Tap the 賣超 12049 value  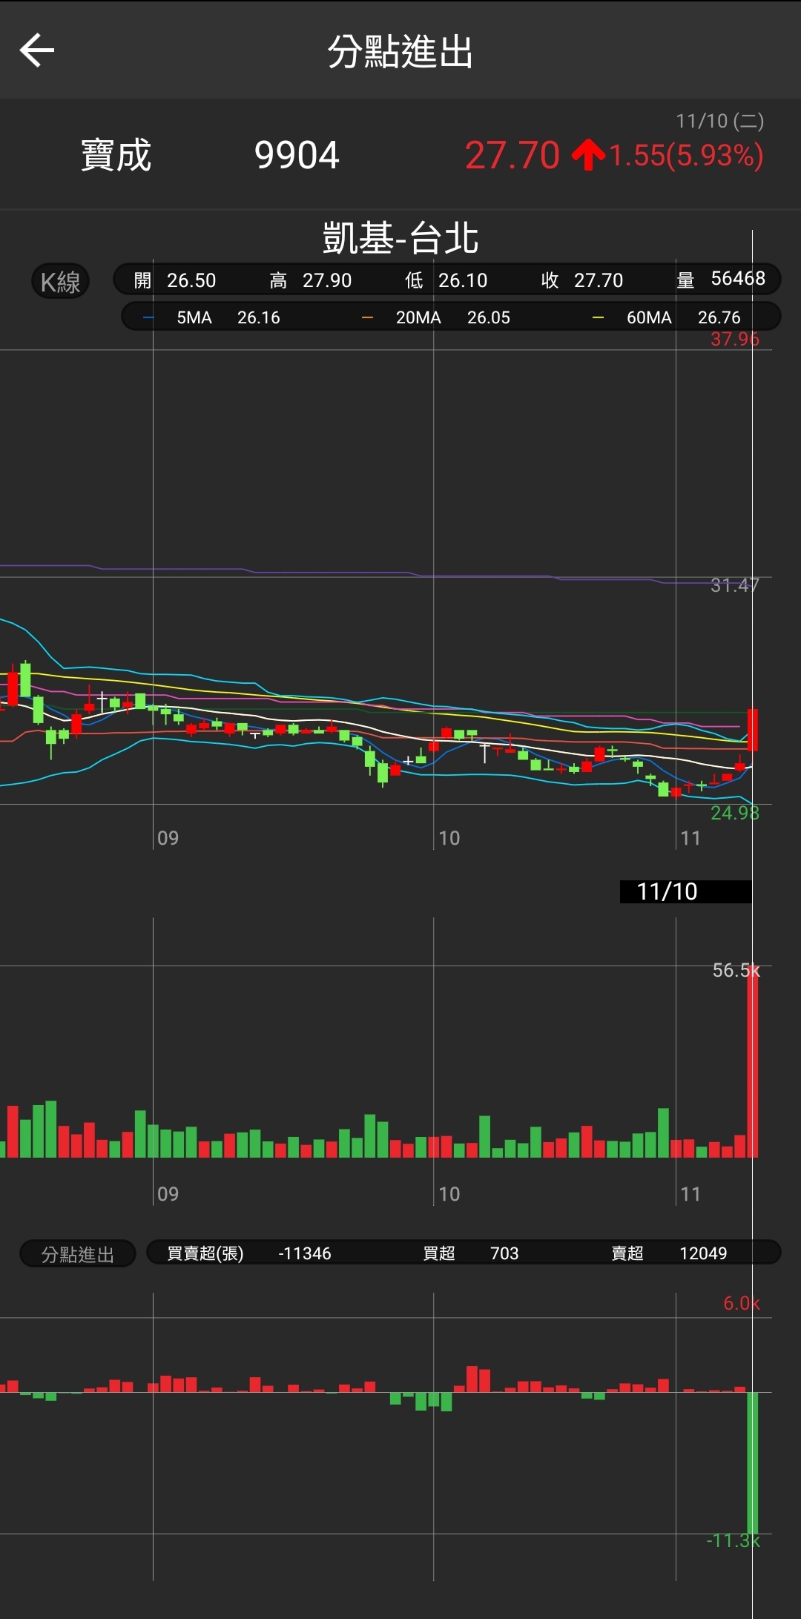pyautogui.click(x=702, y=1253)
